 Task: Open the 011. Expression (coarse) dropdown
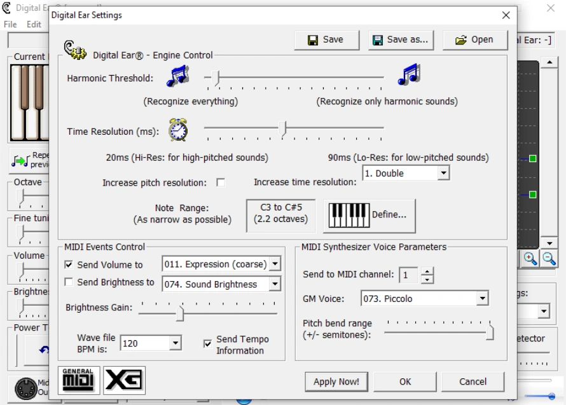pos(275,264)
